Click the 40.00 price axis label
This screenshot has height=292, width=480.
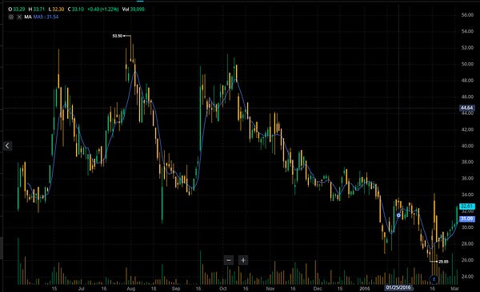467,146
